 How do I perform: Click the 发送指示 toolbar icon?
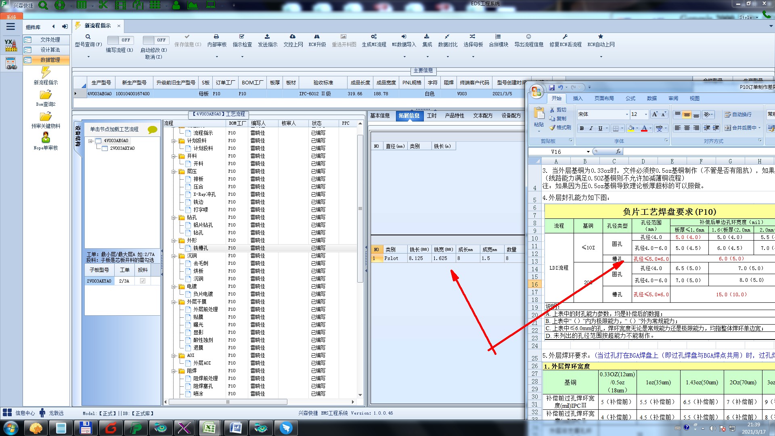[x=267, y=37]
